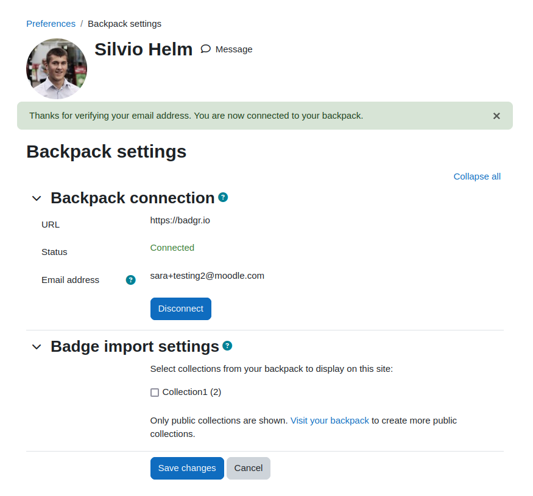Open the help icon beside Email address
Screen dimensions: 533x496
coord(130,280)
